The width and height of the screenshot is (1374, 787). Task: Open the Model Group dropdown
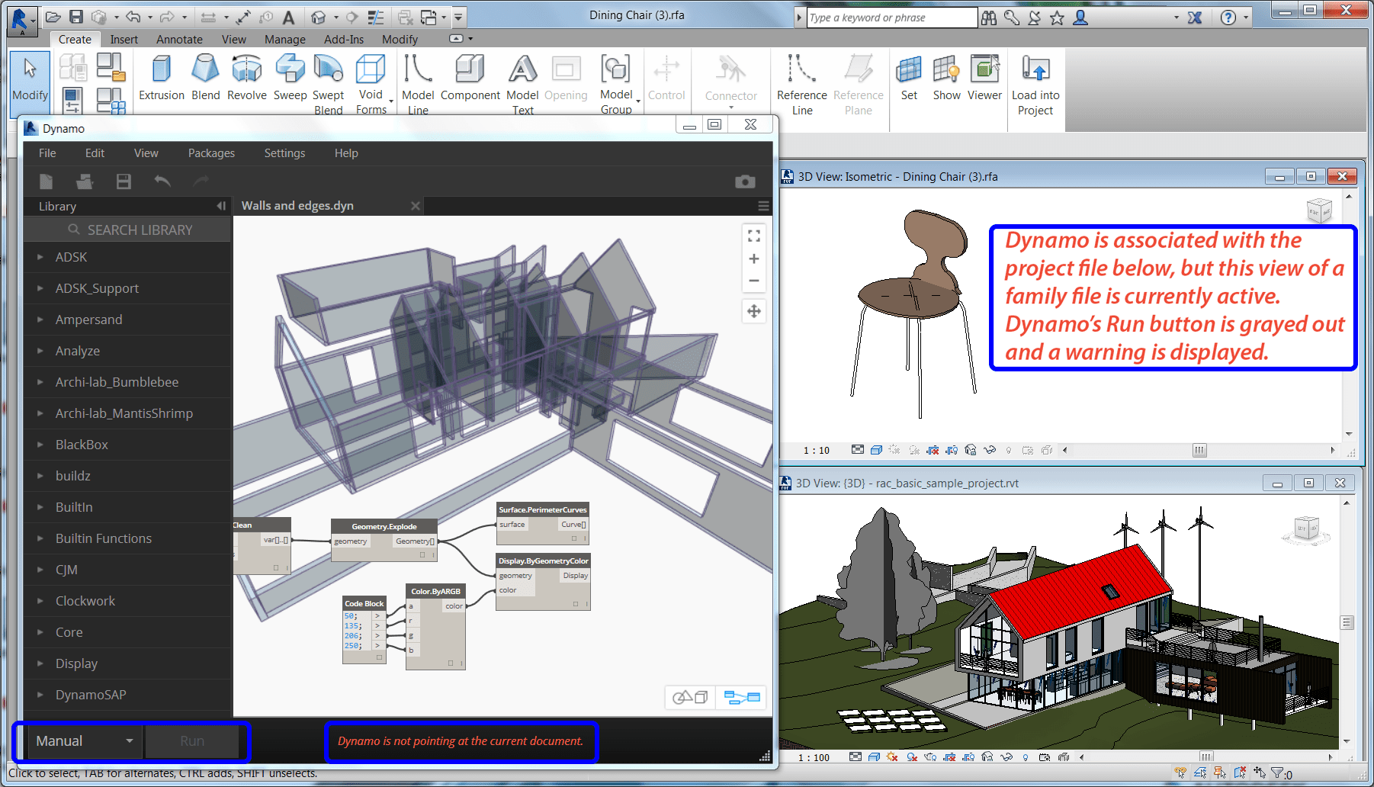[x=617, y=84]
